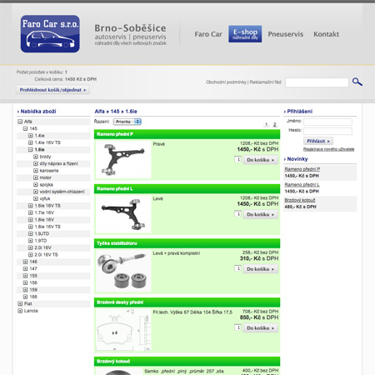
Task: Click 145 in the breadcrumb
Action: (115, 112)
